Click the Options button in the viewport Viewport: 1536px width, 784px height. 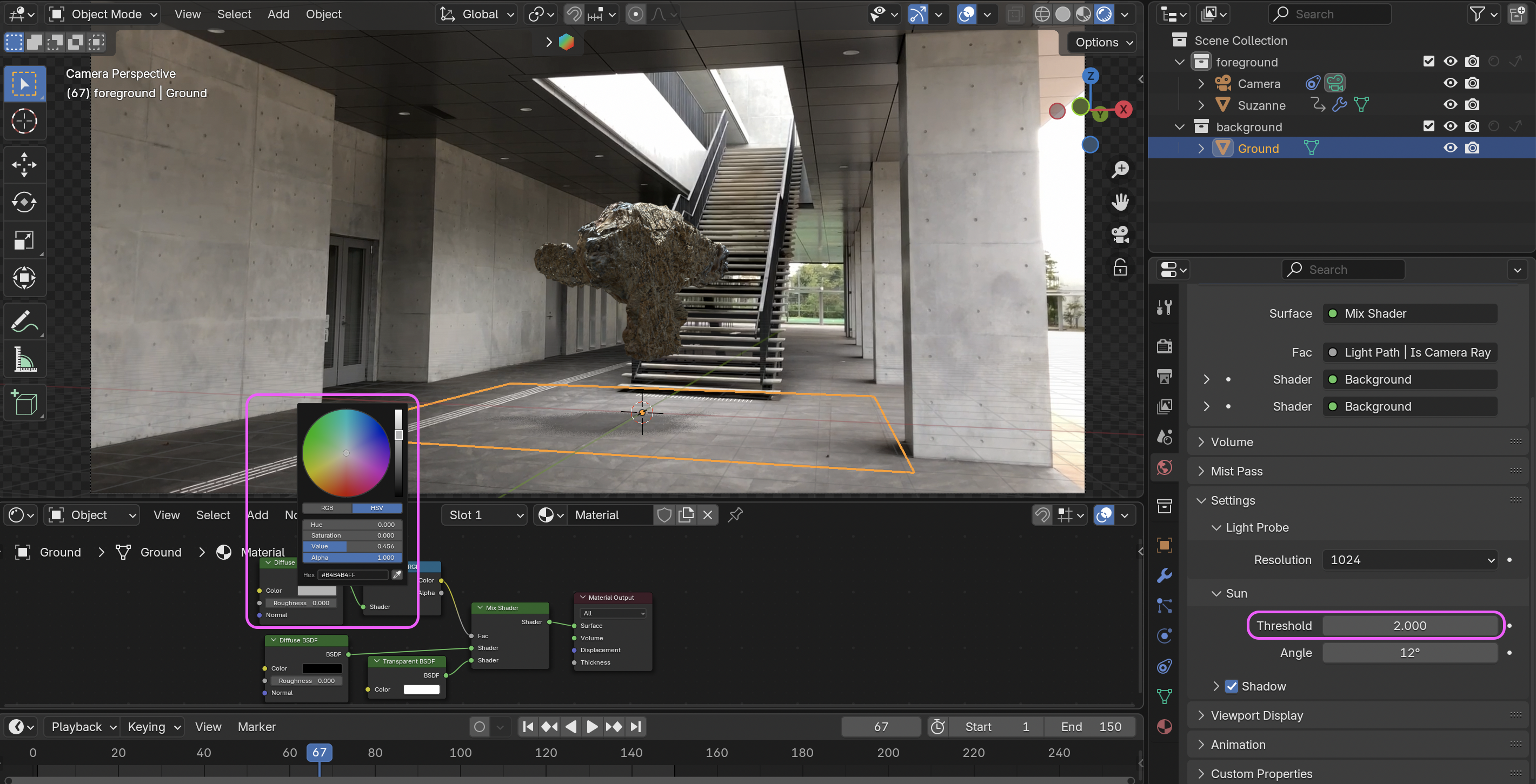[x=1103, y=42]
